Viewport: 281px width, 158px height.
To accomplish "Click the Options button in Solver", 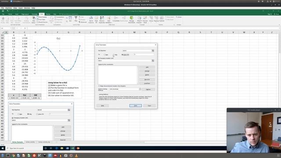I will click(148, 90).
